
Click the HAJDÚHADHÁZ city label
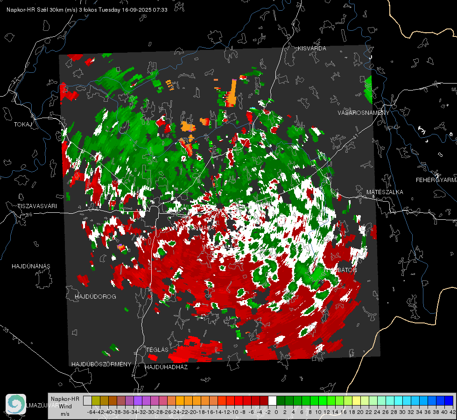[x=166, y=367]
